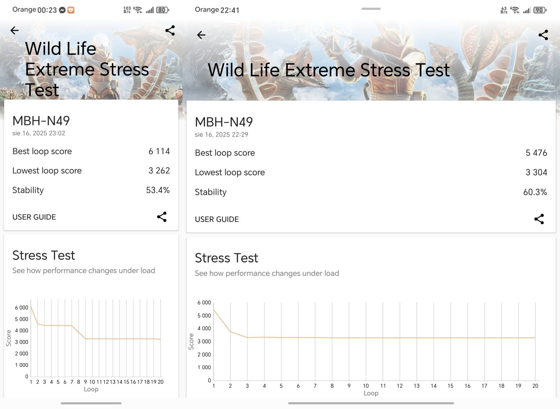This screenshot has width=560, height=409.
Task: Tap the battery indicator showing 90
Action: (540, 10)
